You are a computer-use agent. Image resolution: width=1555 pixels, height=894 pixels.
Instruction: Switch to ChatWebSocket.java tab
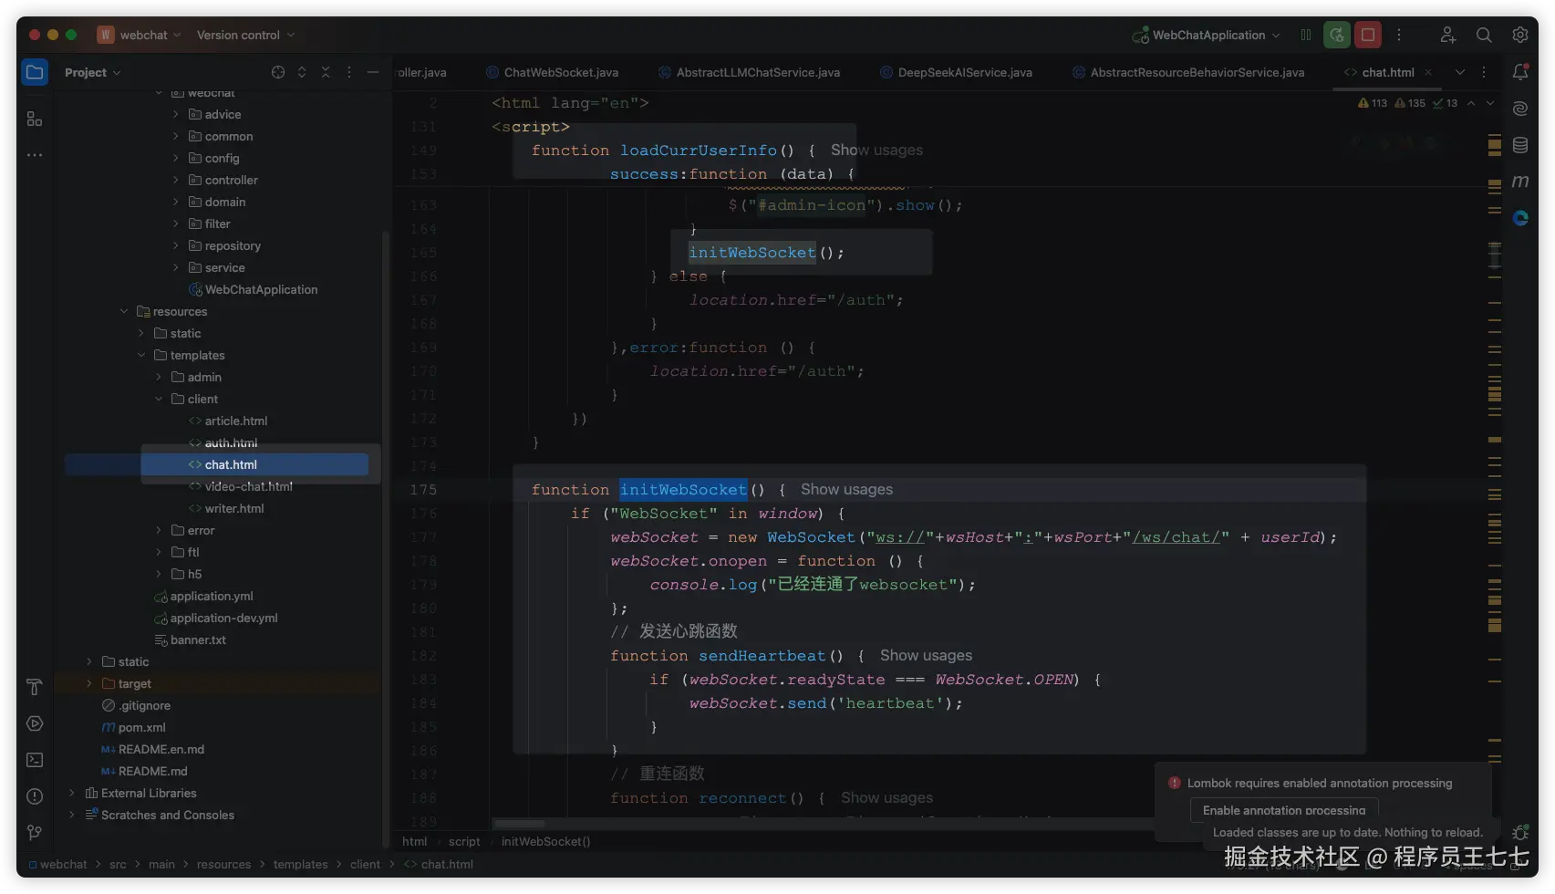560,73
